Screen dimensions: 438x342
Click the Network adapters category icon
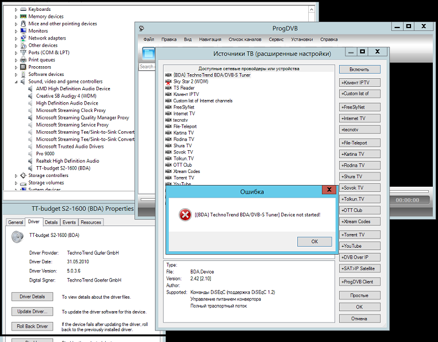24,38
